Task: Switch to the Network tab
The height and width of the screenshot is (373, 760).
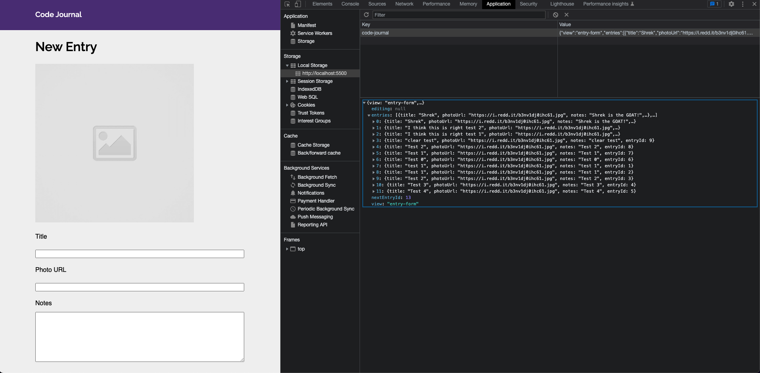Action: (x=404, y=4)
